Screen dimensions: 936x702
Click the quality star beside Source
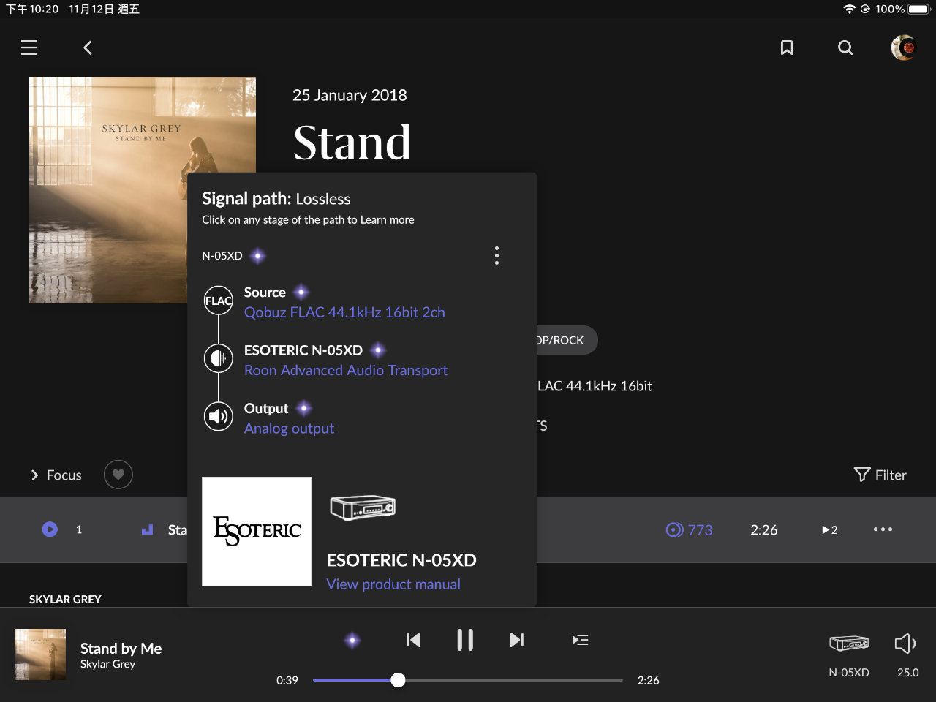coord(301,292)
